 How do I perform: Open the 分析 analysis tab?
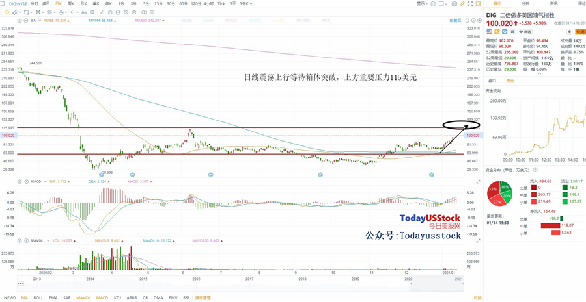(525, 4)
